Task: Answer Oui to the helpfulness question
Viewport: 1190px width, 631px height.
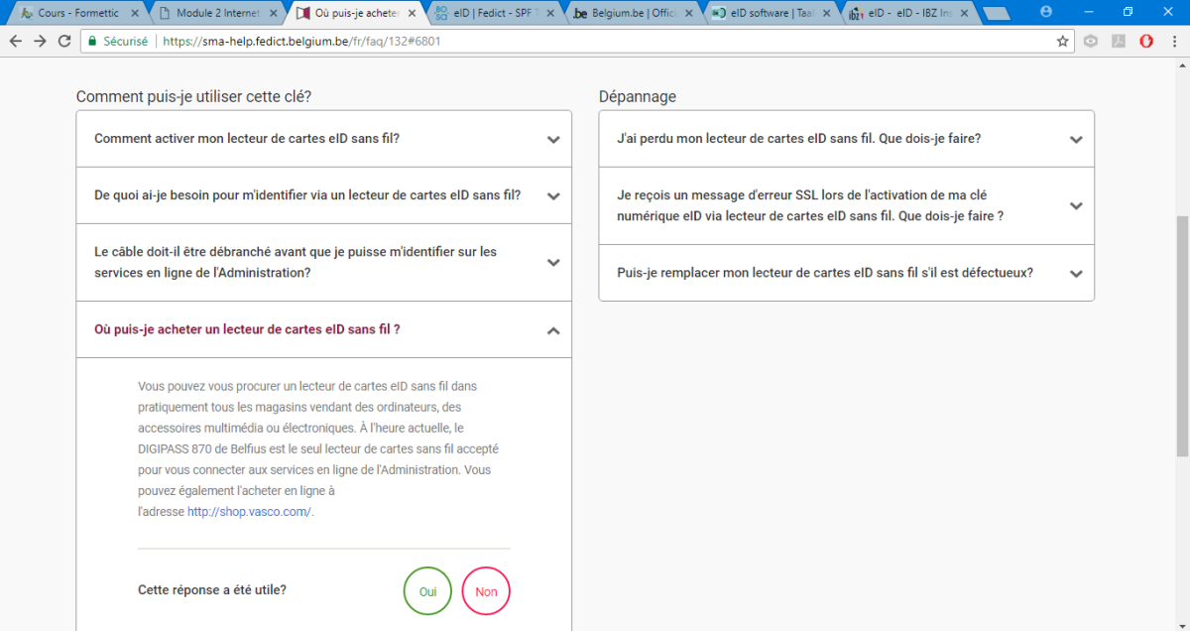Action: [427, 591]
